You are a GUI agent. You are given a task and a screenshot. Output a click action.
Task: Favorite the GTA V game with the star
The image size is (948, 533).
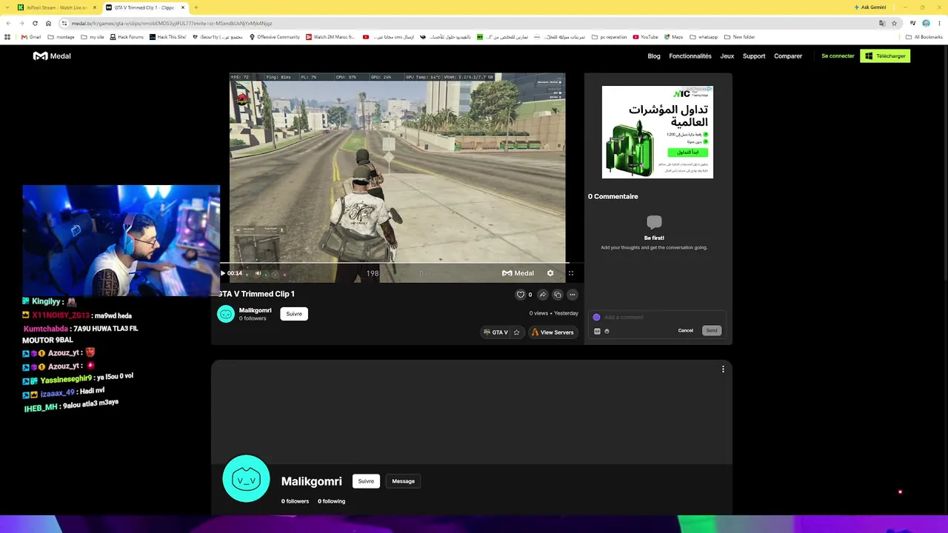(x=516, y=332)
